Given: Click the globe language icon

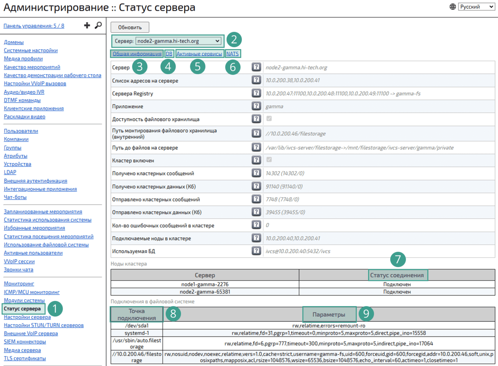Looking at the screenshot, I should [452, 7].
